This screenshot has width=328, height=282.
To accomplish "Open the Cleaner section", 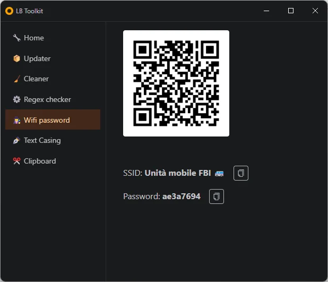I will (x=53, y=79).
